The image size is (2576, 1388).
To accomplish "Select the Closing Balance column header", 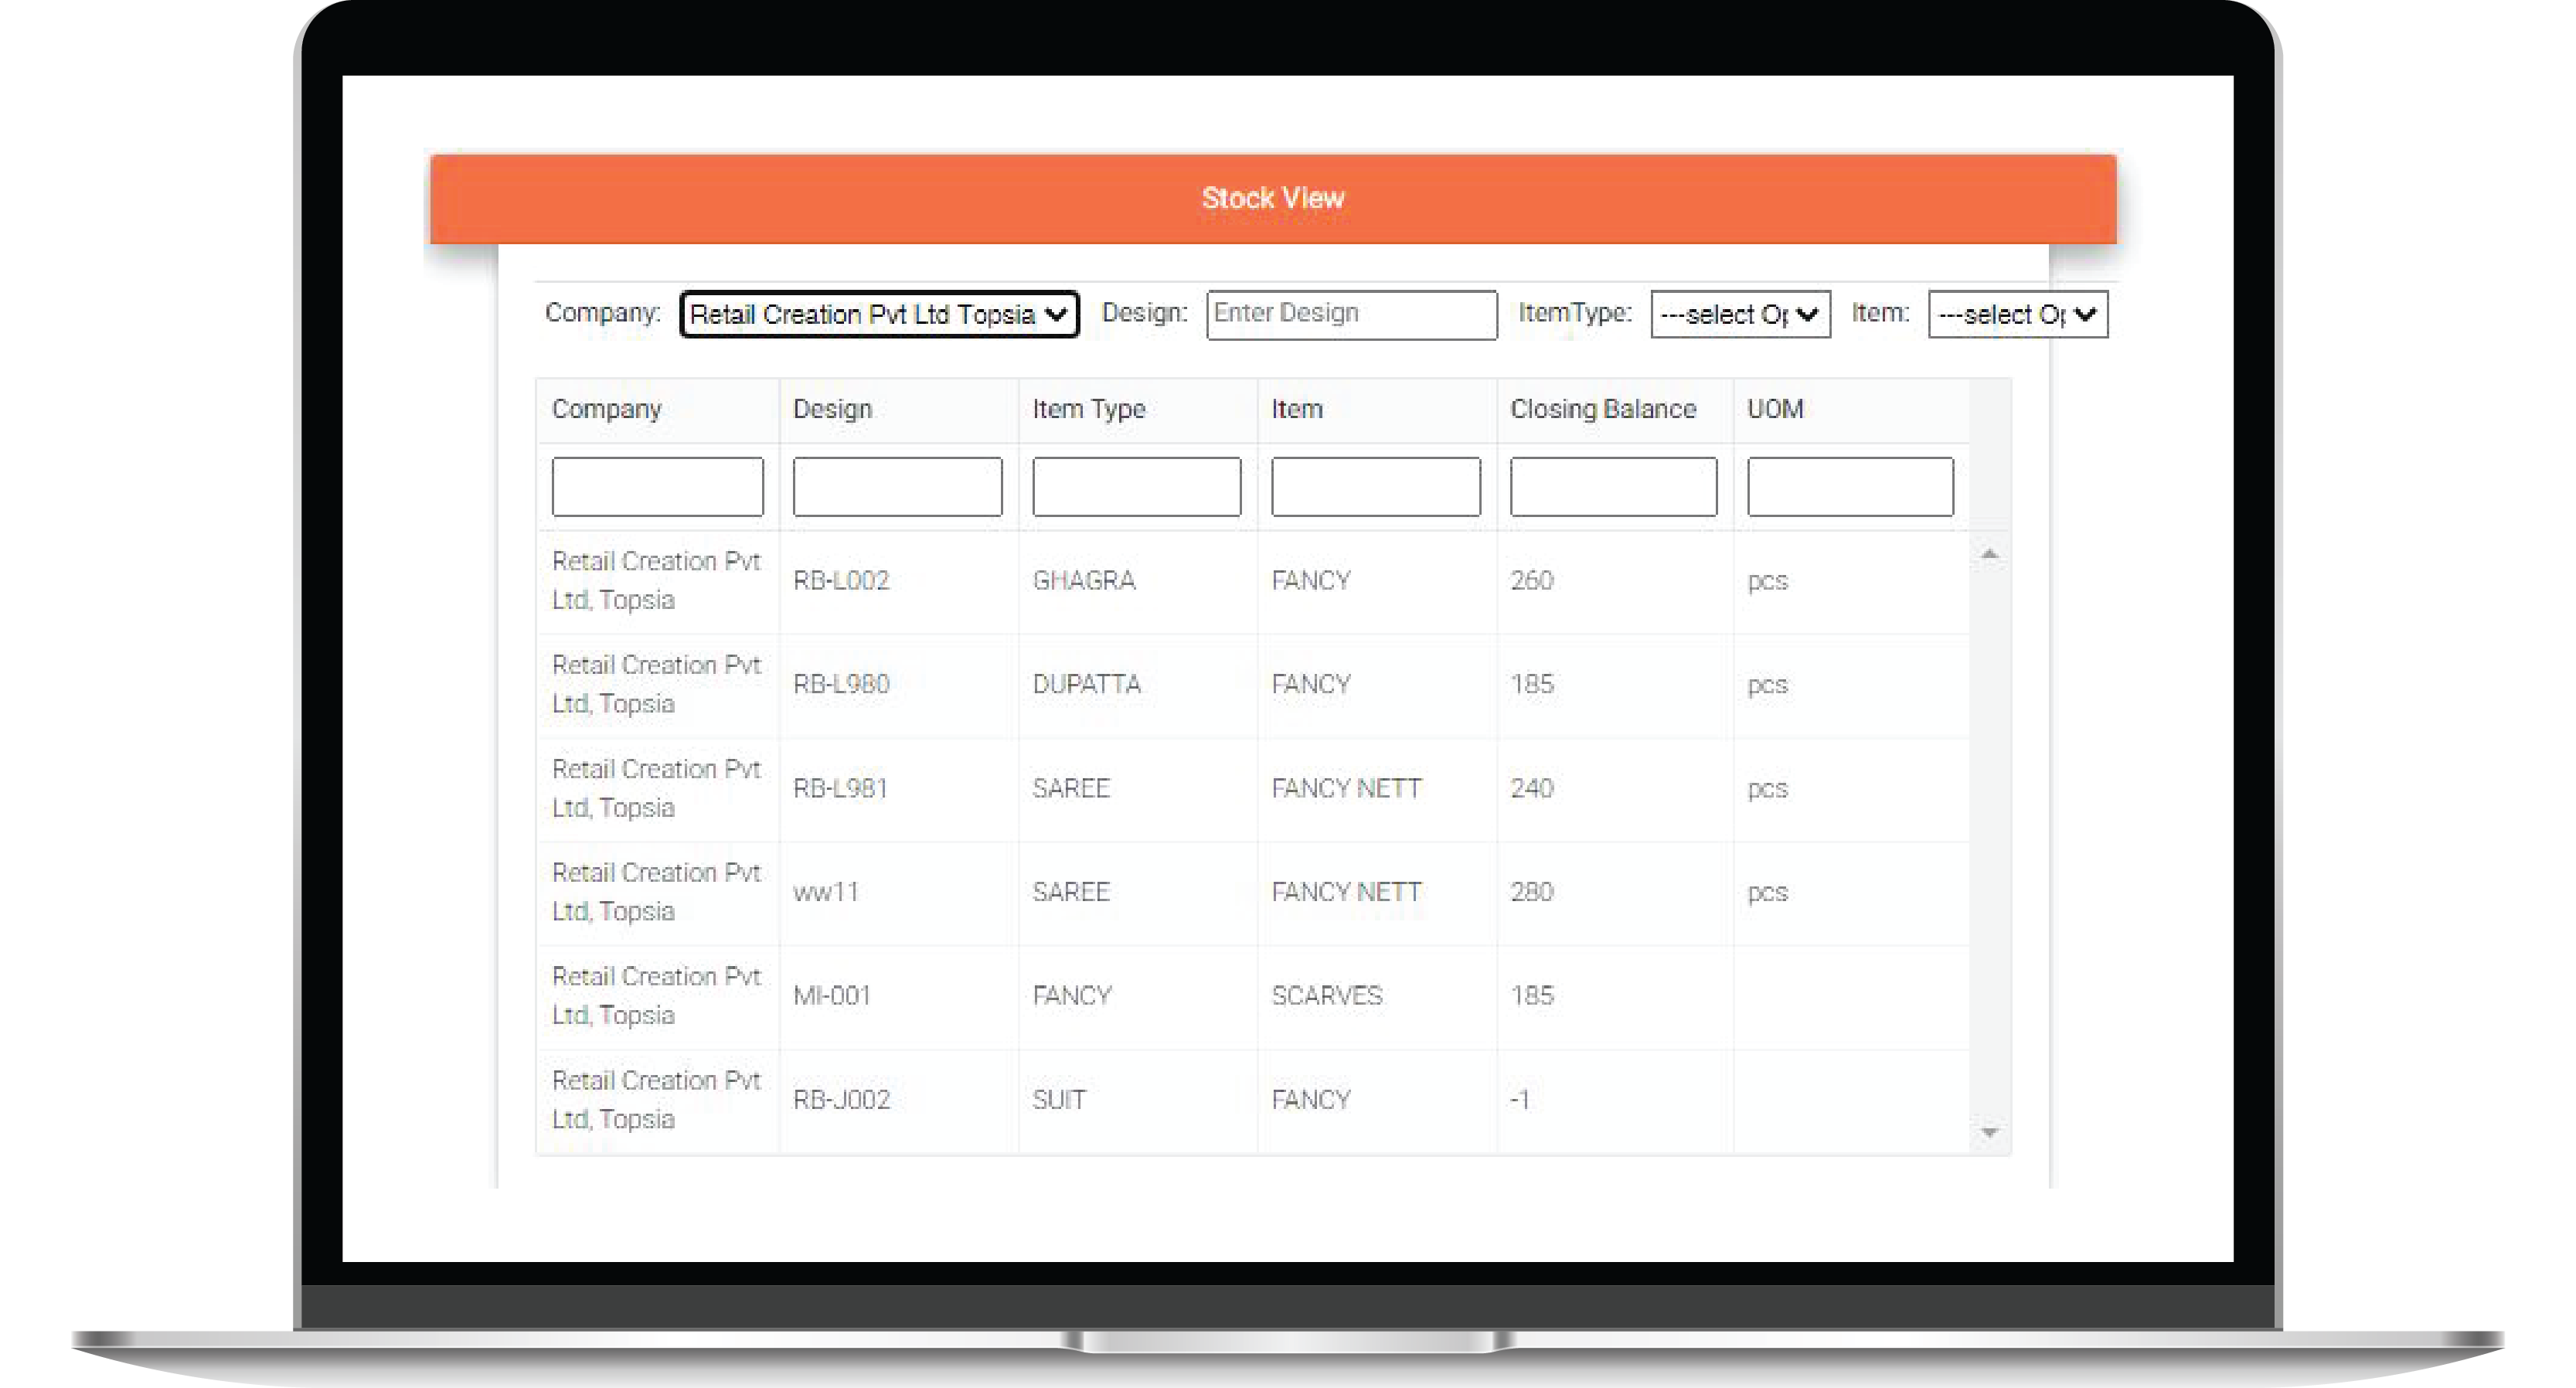I will (1602, 409).
